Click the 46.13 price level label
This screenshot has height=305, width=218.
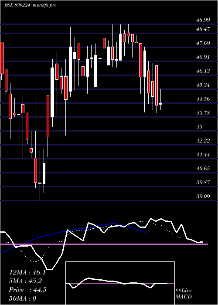pos(203,71)
